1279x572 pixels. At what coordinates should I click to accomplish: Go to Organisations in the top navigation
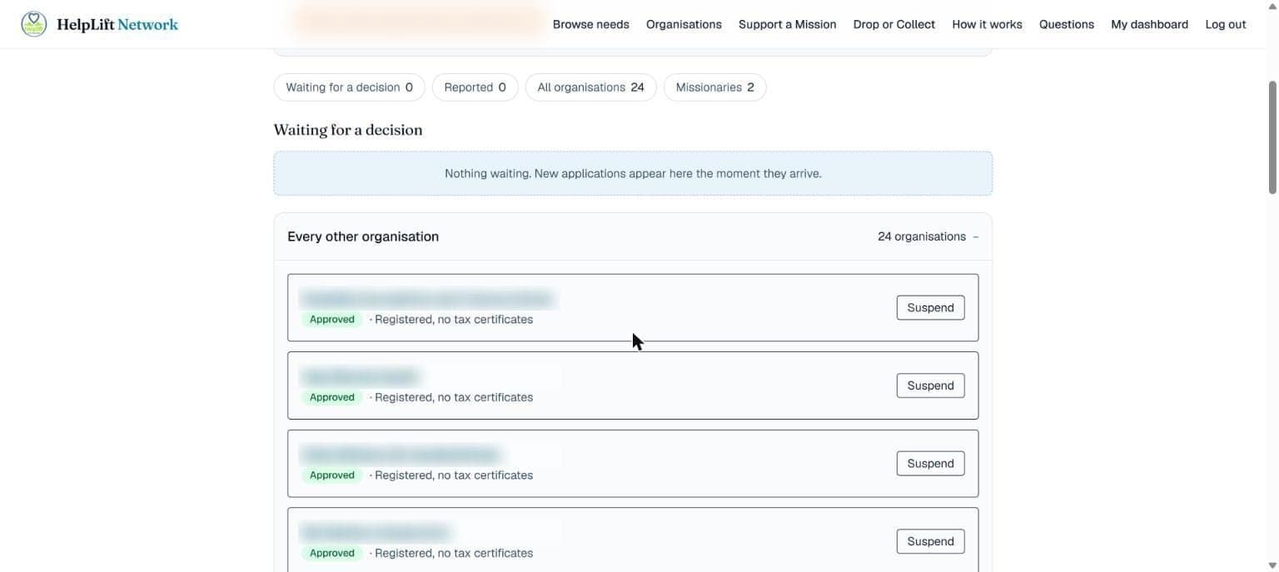coord(684,24)
